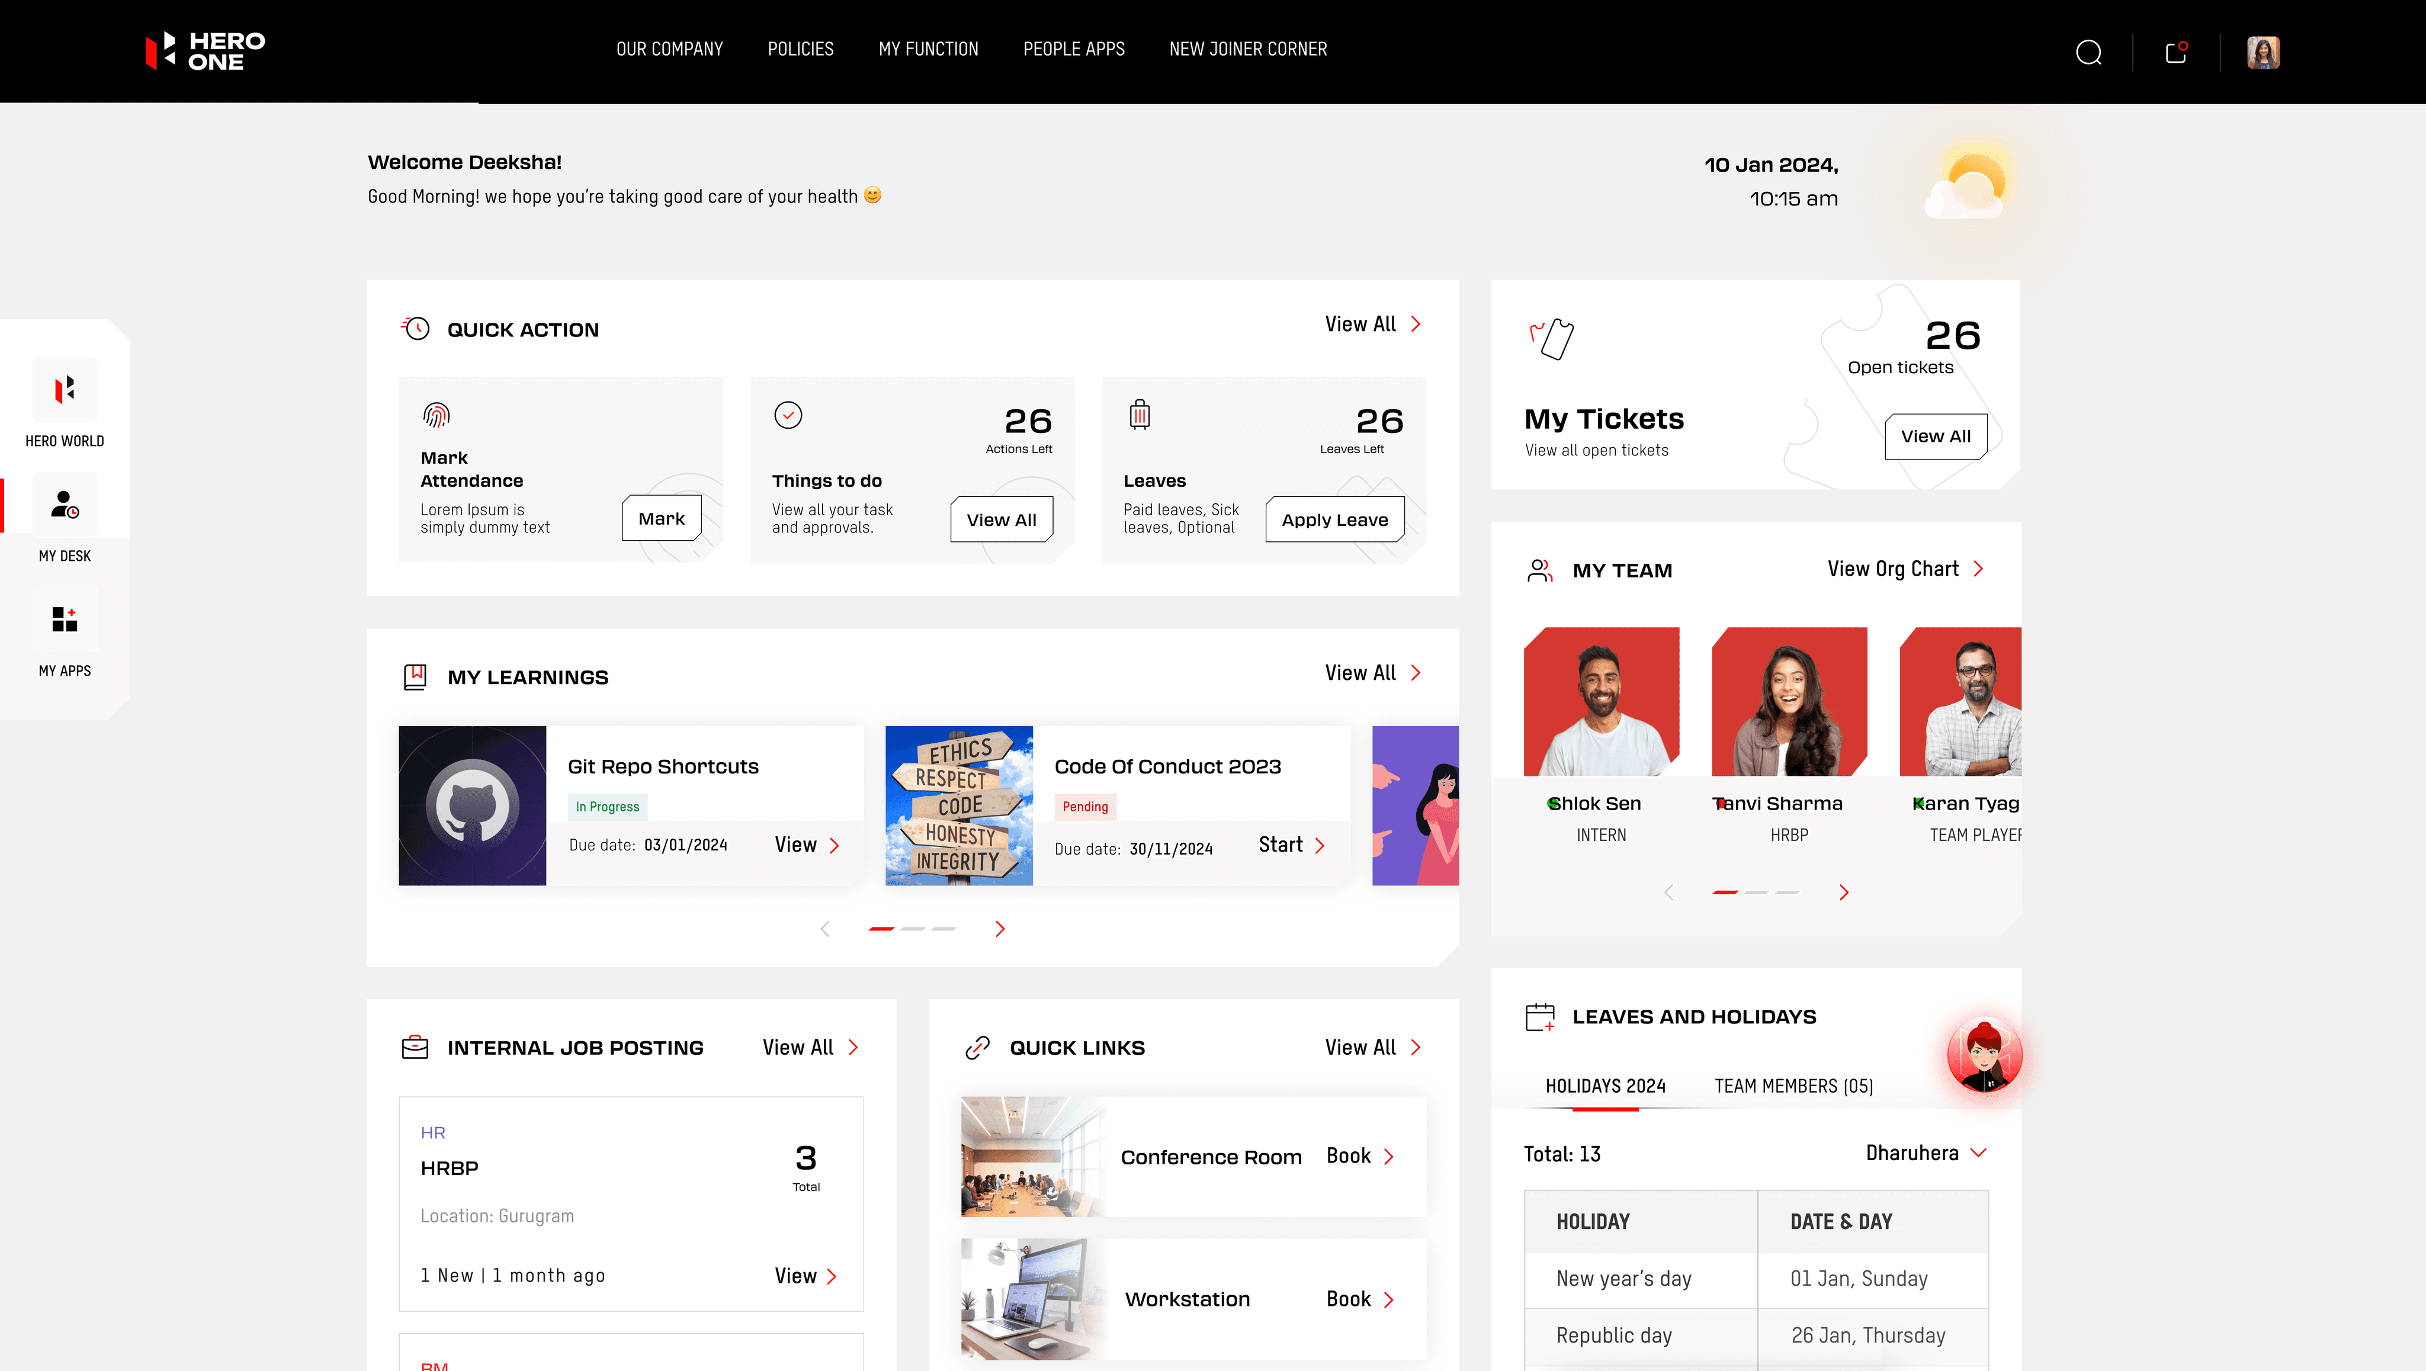Click the fingerprint Mark Attendance icon

[436, 415]
